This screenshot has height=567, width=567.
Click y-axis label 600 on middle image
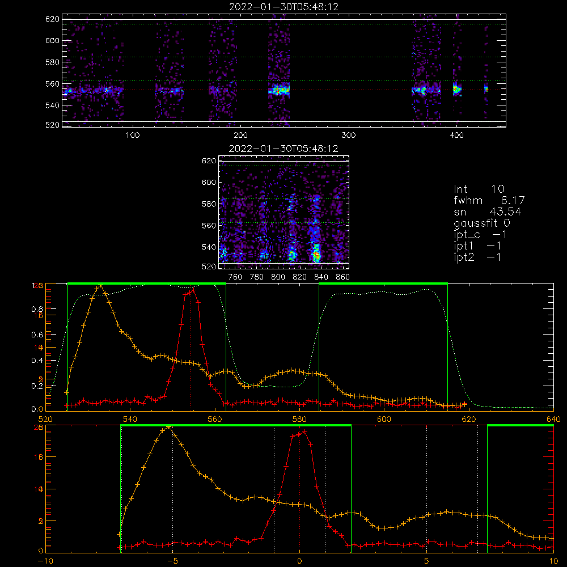coord(209,182)
